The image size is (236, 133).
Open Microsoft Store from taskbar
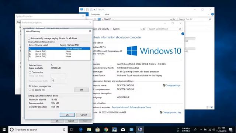(x=97, y=130)
